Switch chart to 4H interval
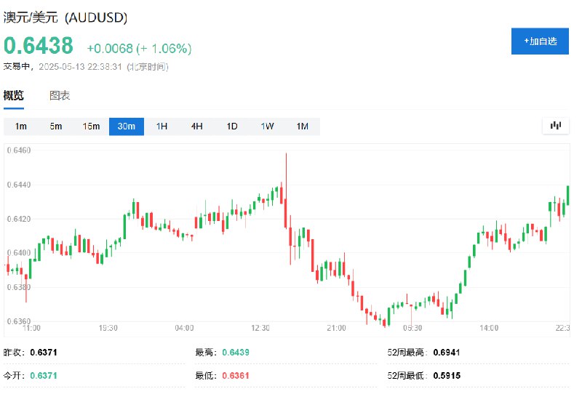Image resolution: width=582 pixels, height=394 pixels. coord(196,126)
